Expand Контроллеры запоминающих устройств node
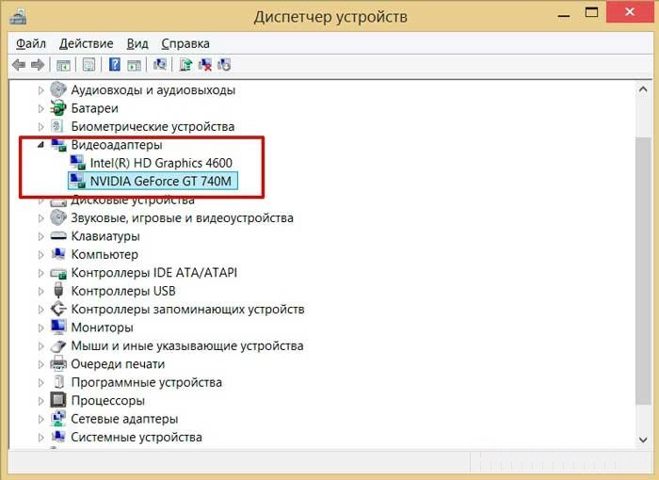This screenshot has height=480, width=659. coord(40,310)
